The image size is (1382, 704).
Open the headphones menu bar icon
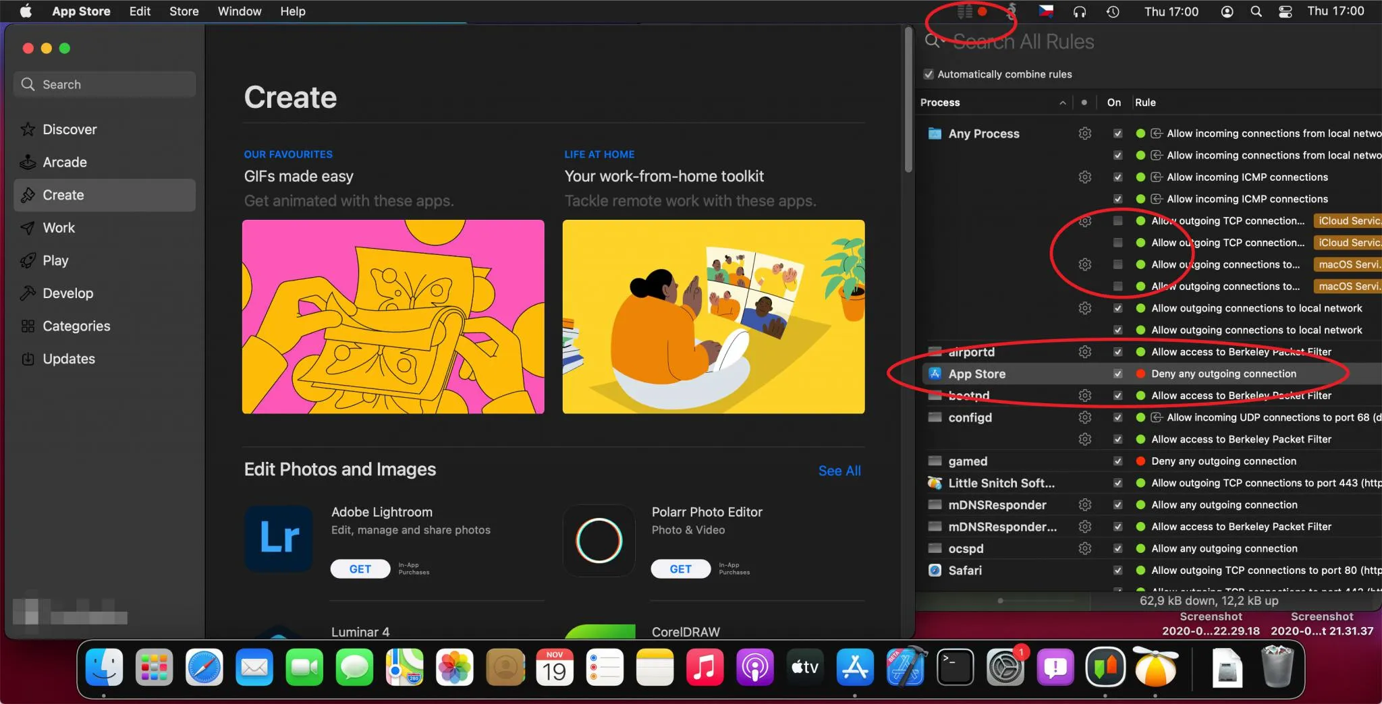[1080, 11]
